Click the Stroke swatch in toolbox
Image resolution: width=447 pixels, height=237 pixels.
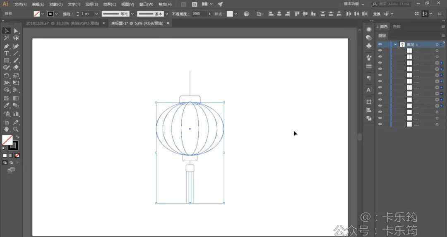point(13,146)
